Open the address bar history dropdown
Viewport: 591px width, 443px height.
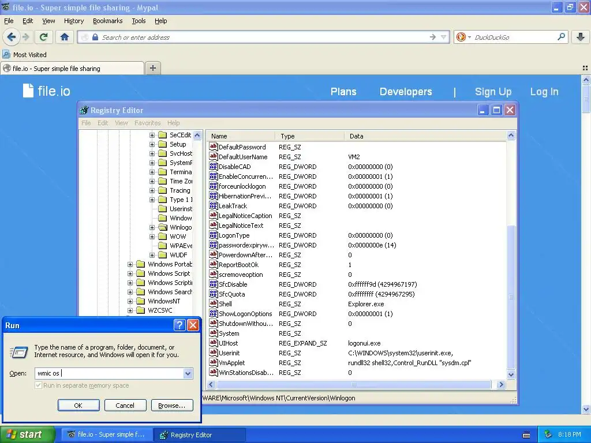tap(444, 37)
